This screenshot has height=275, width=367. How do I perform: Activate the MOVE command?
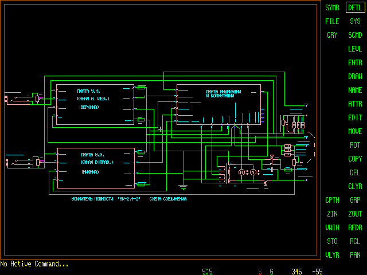(355, 131)
